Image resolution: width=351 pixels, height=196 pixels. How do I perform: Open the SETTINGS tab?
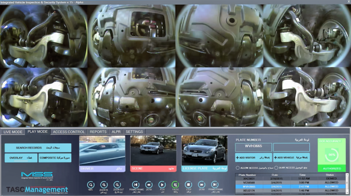[134, 132]
